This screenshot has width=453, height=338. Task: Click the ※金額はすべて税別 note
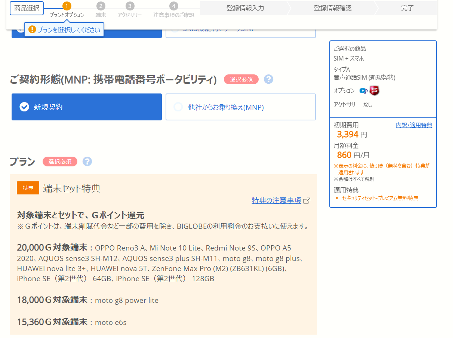(354, 179)
